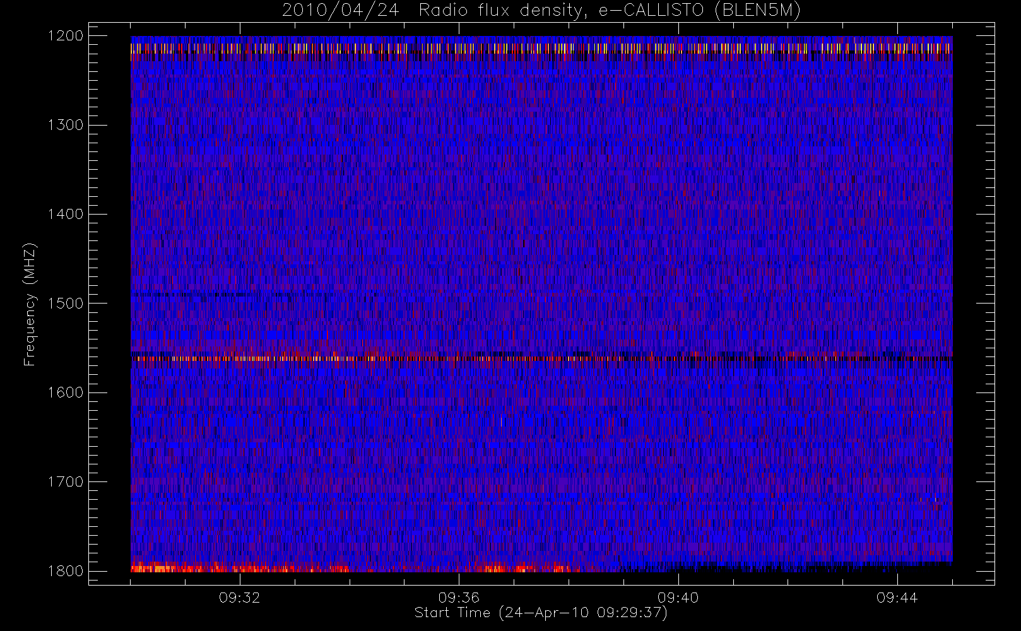Viewport: 1021px width, 631px height.
Task: Select the 1800 frequency tick label
Action: (66, 571)
